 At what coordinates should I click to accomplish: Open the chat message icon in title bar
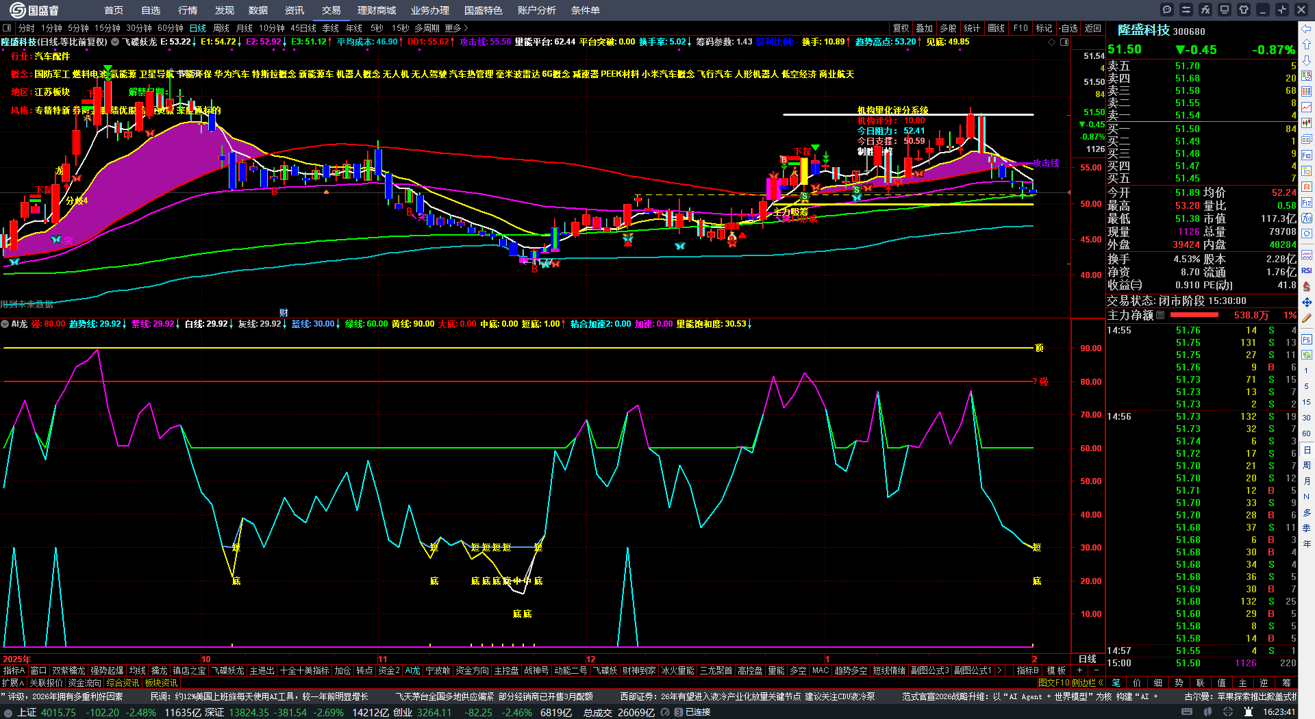coord(1167,10)
